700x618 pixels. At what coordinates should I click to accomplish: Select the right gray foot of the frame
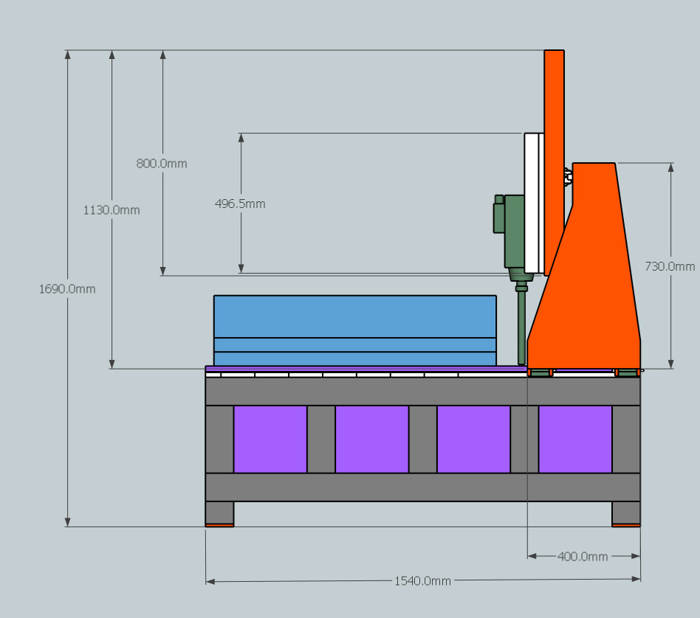[x=625, y=512]
